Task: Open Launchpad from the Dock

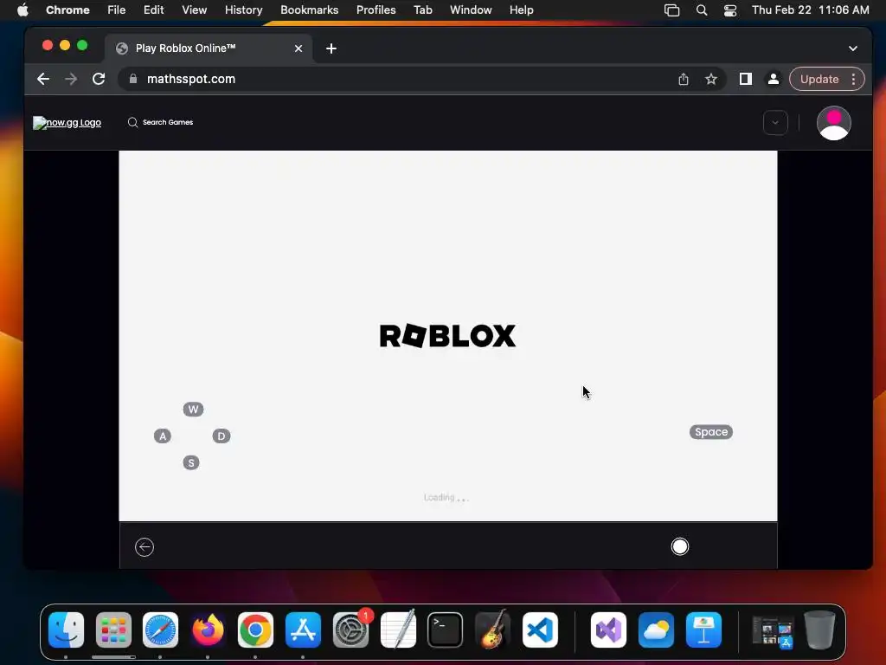Action: tap(113, 630)
